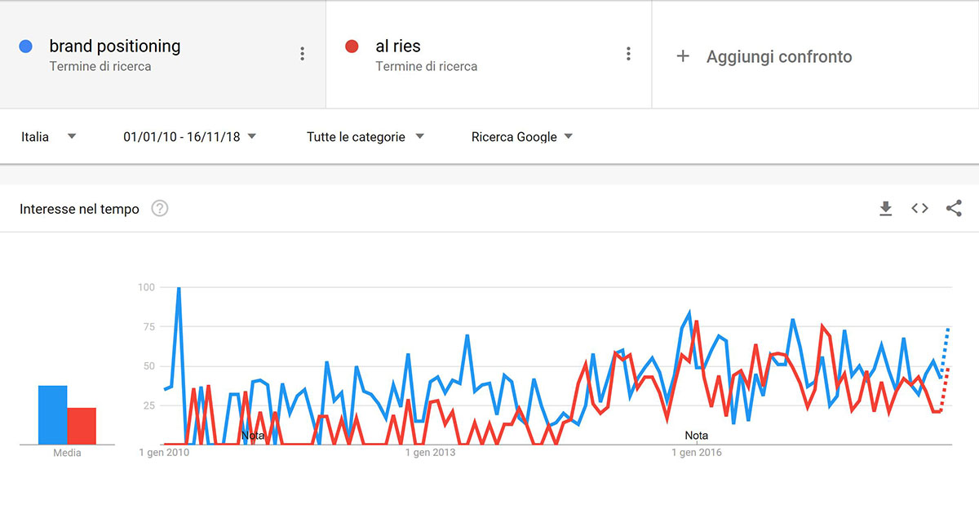The height and width of the screenshot is (518, 979).
Task: Click Aggiungi confronto to add a term
Action: (x=778, y=57)
